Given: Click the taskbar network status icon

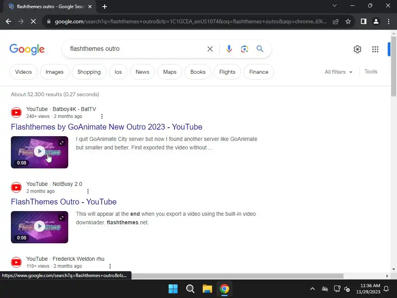Looking at the screenshot, I should click(337, 289).
